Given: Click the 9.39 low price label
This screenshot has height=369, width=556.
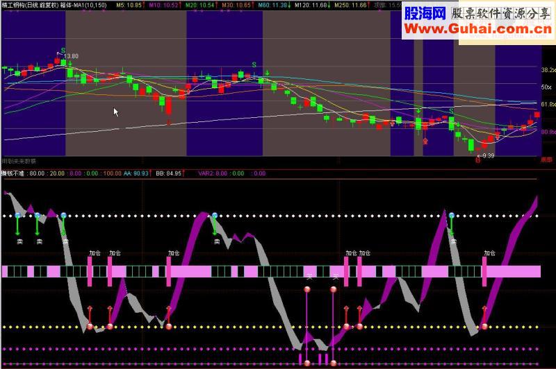Looking at the screenshot, I should [x=489, y=155].
